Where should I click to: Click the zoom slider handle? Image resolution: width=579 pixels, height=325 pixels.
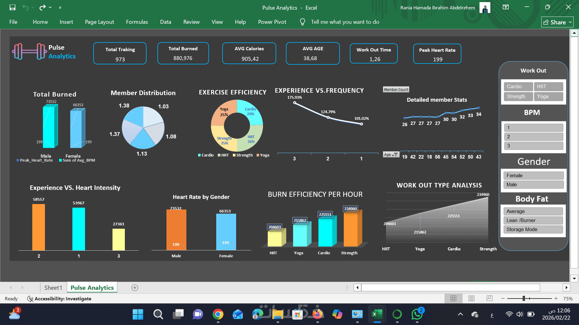click(x=524, y=299)
